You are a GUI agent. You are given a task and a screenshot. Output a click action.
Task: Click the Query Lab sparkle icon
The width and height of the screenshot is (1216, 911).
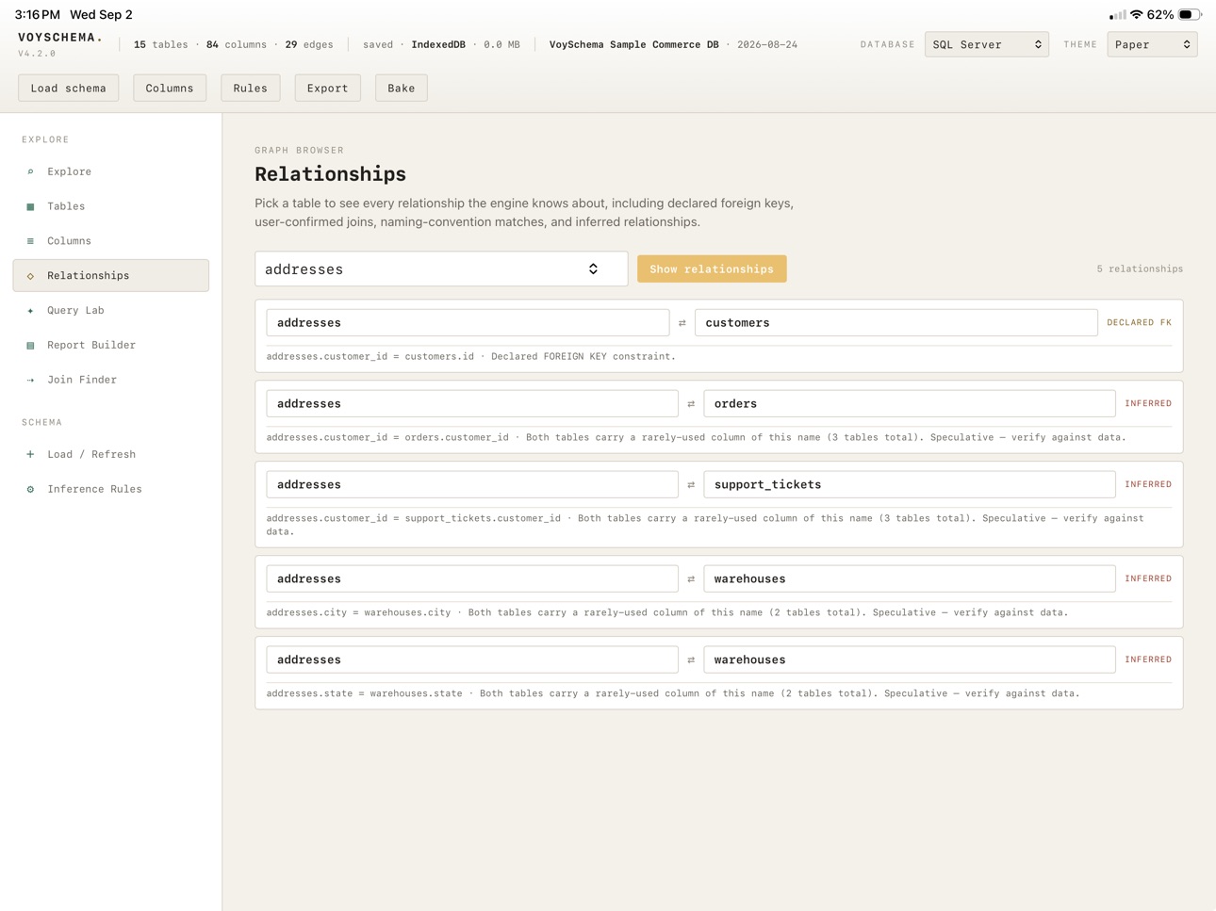pyautogui.click(x=30, y=310)
